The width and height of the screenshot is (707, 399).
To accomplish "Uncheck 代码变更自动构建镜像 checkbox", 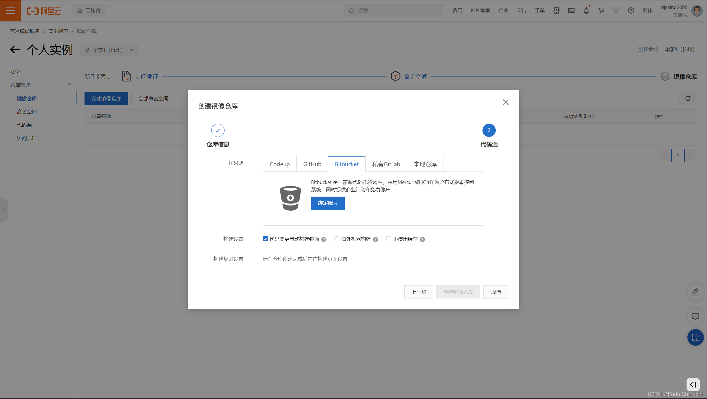I will pyautogui.click(x=265, y=239).
